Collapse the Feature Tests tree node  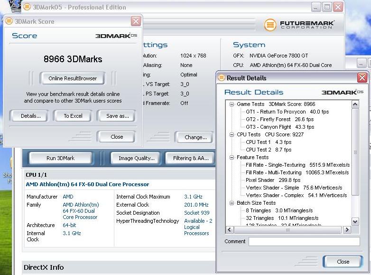point(232,157)
